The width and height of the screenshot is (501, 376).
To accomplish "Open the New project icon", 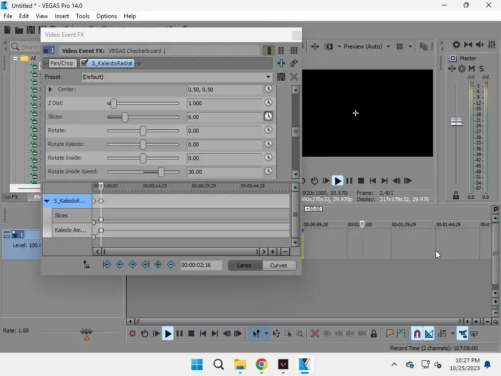I will coord(7,30).
